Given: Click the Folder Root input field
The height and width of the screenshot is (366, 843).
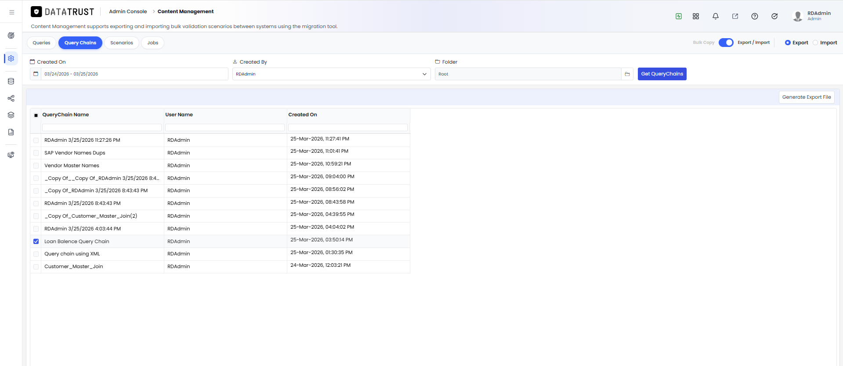Looking at the screenshot, I should [x=528, y=74].
